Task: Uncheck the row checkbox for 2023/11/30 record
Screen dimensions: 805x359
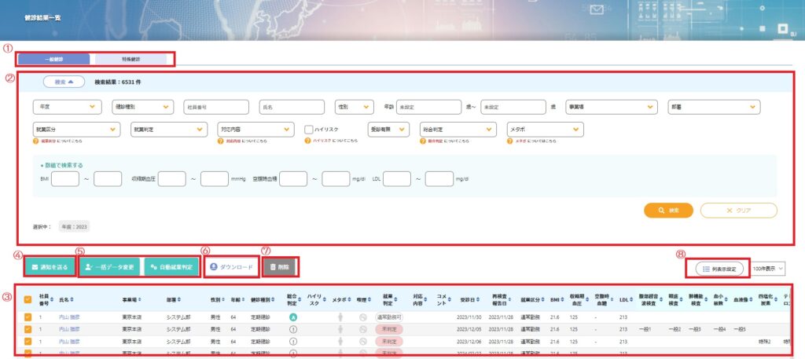Action: click(28, 317)
